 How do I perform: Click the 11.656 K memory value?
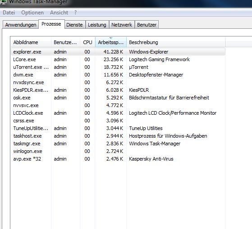pos(113,75)
